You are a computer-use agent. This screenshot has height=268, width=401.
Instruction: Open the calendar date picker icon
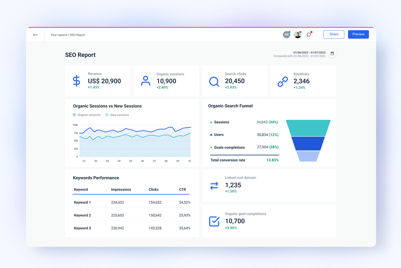point(332,54)
